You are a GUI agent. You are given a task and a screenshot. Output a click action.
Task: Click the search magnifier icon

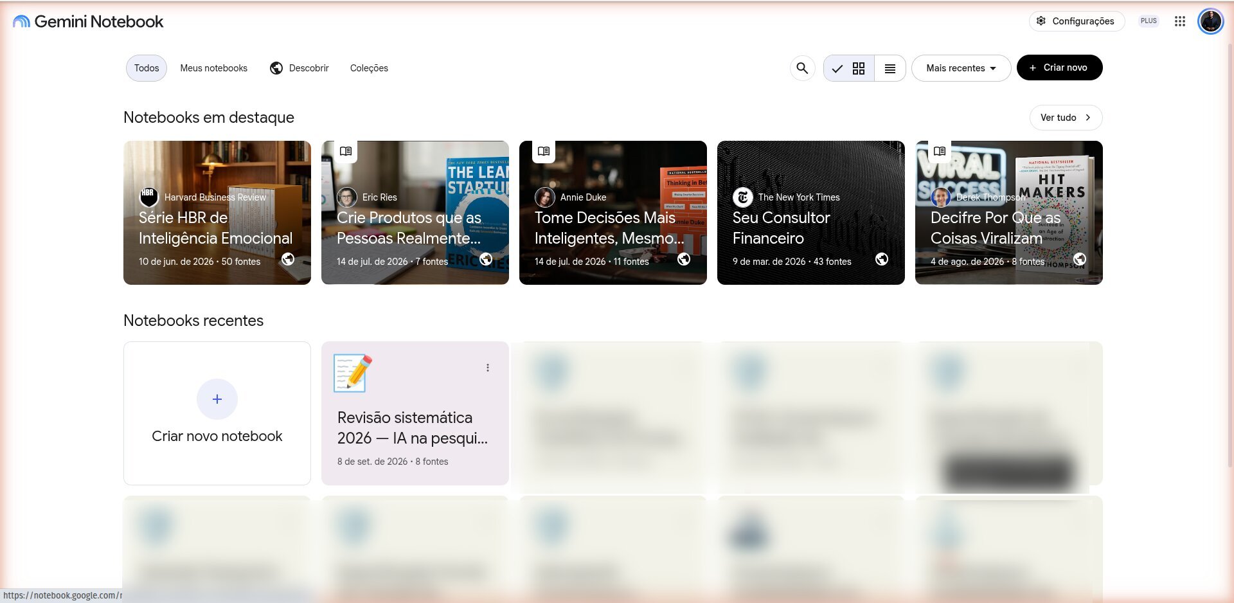(x=802, y=68)
